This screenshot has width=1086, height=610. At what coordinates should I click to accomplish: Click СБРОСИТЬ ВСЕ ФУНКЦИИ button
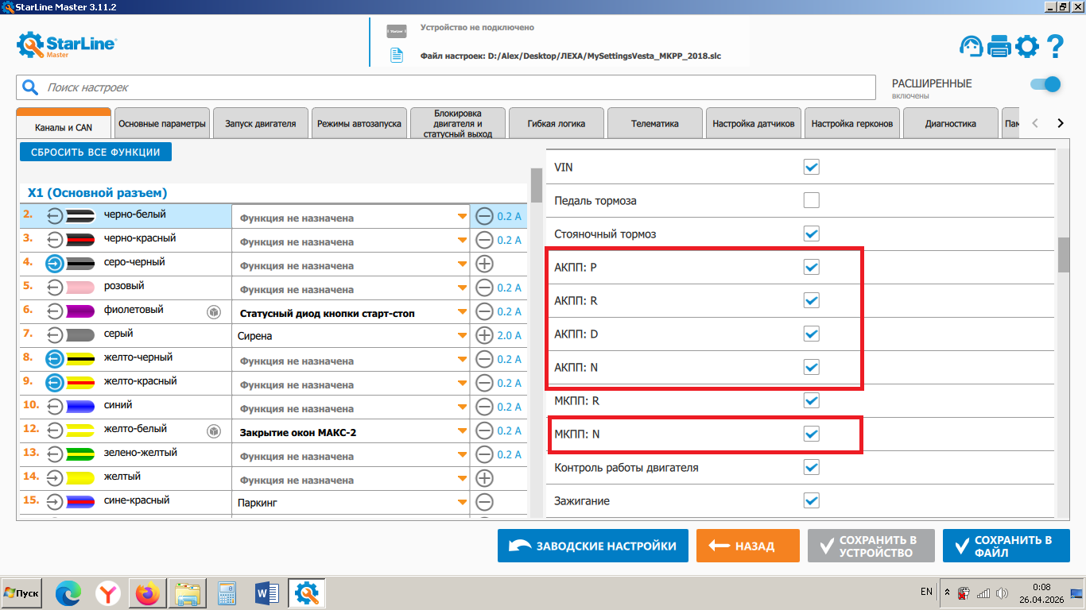(95, 152)
